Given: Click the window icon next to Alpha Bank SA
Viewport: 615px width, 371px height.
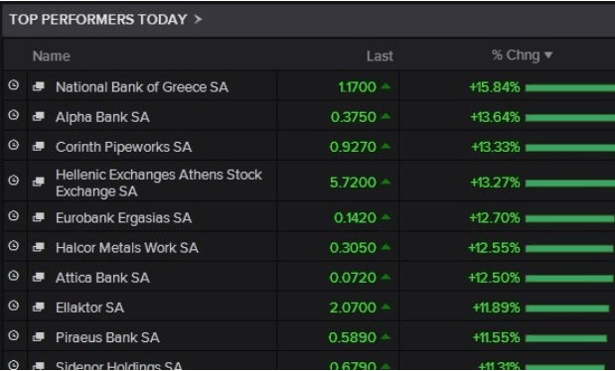Looking at the screenshot, I should tap(39, 116).
